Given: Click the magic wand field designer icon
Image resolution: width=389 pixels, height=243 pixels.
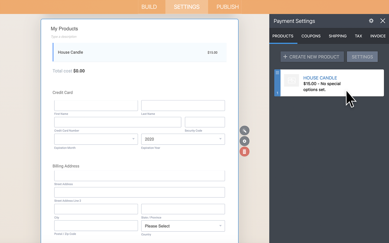Looking at the screenshot, I should [244, 131].
